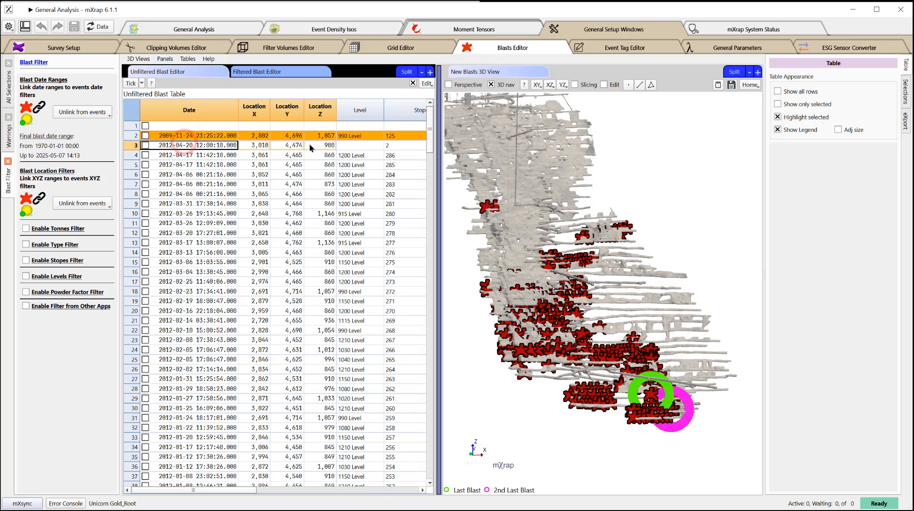Toggle the Perspective checkbox
Screen dimensions: 914x511
tap(448, 85)
